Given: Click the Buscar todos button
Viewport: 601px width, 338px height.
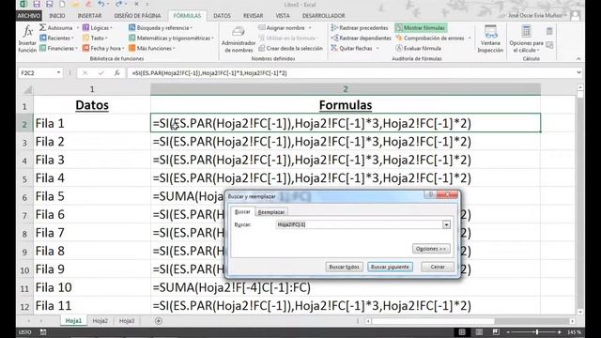Looking at the screenshot, I should [345, 267].
